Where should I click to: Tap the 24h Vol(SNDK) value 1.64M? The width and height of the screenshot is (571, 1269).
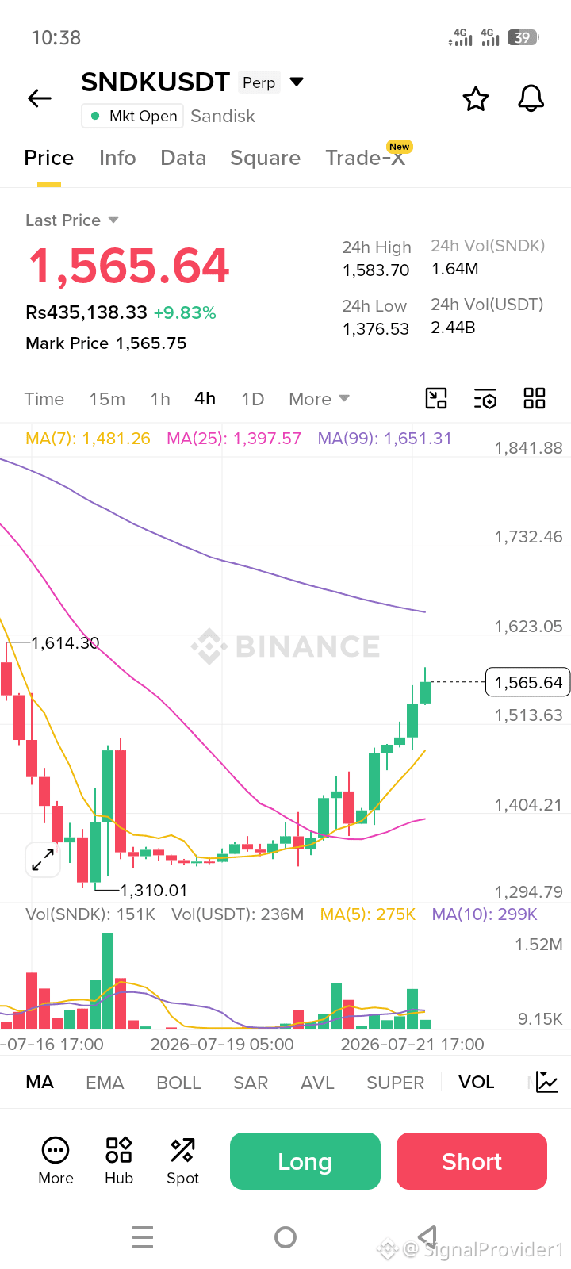point(455,269)
